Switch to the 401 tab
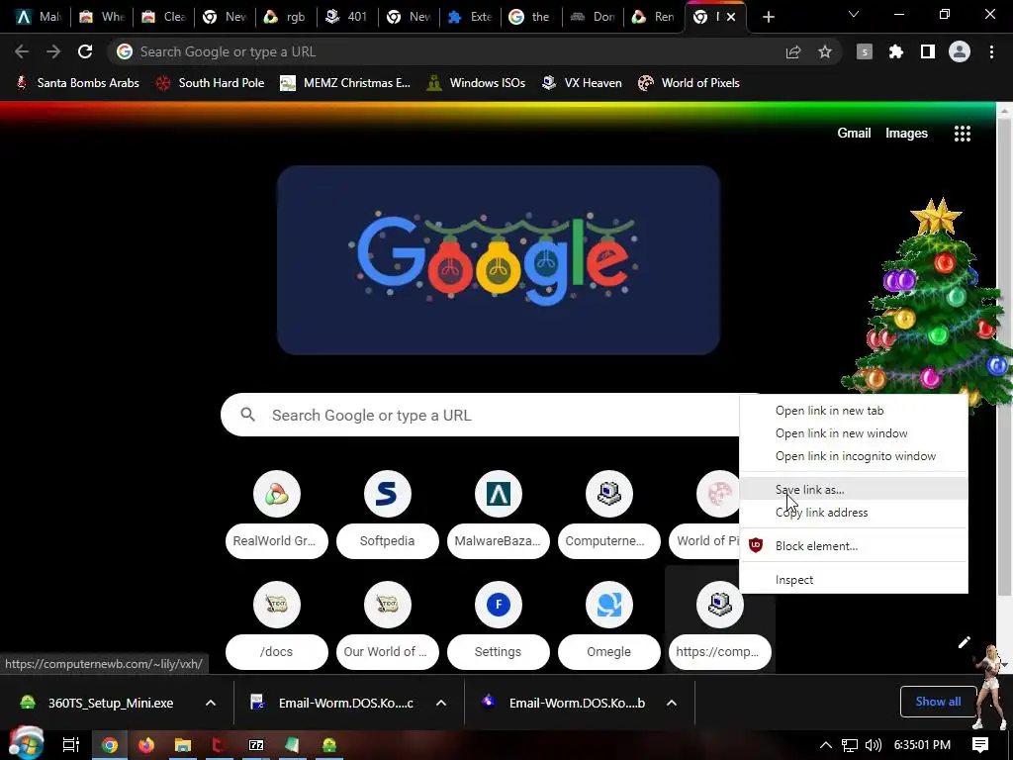The image size is (1013, 760). pos(347,17)
